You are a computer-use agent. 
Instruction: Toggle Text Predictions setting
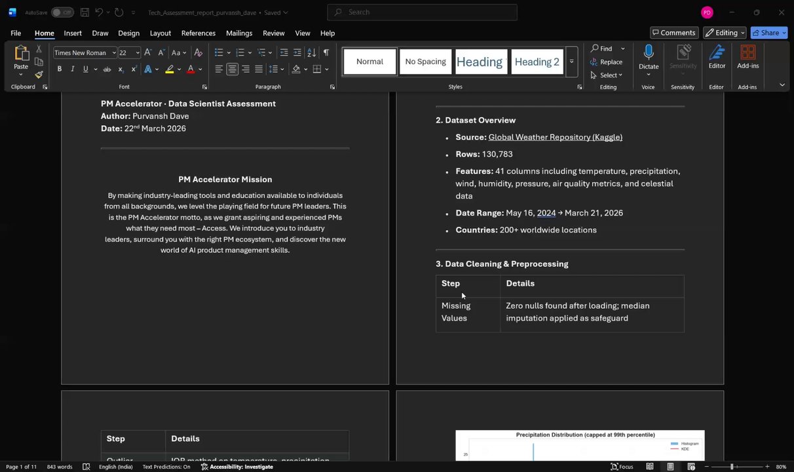click(166, 467)
